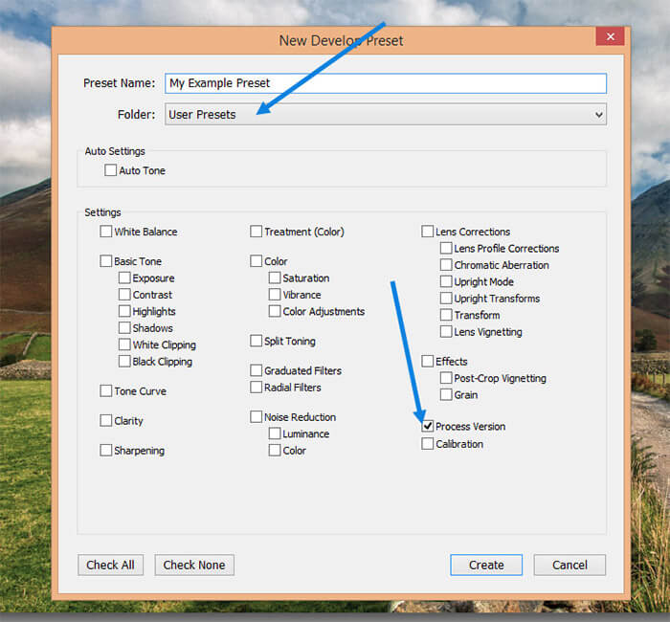Enable the Lens Corrections checkbox
670x622 pixels.
(x=427, y=232)
